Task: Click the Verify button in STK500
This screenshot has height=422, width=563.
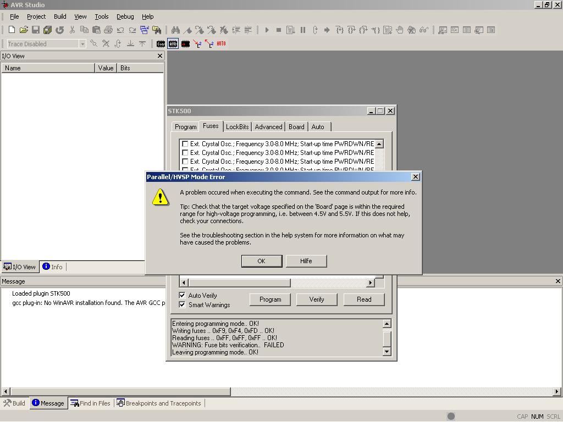Action: (316, 299)
